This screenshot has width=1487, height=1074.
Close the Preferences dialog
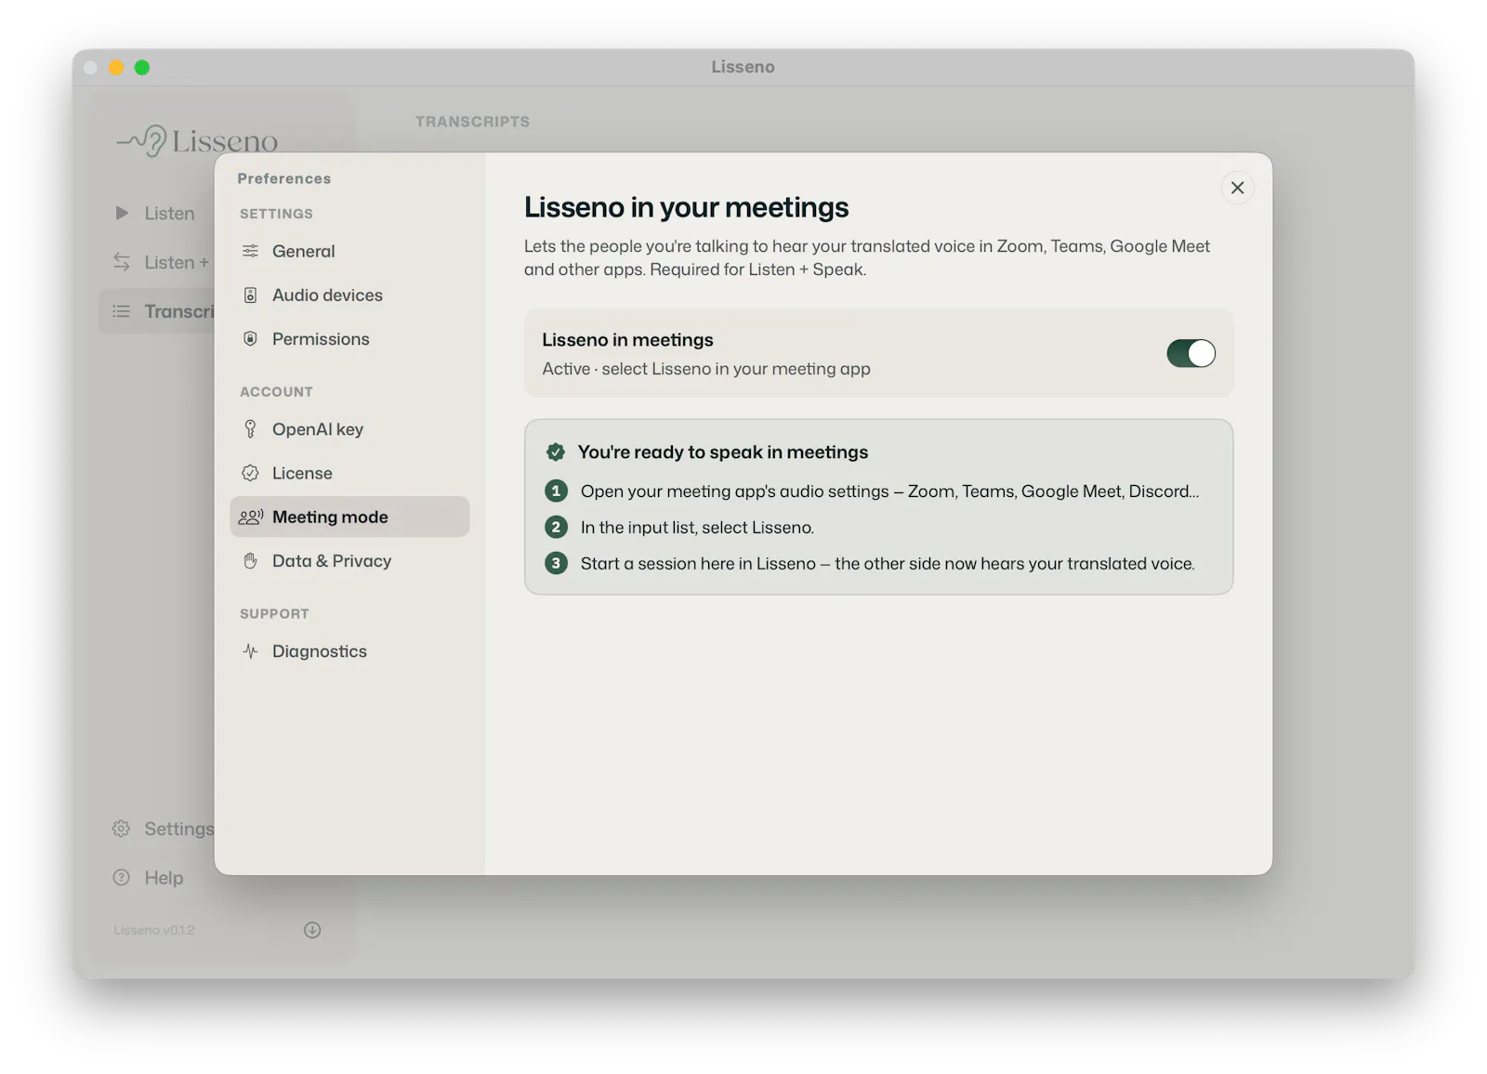coord(1237,188)
